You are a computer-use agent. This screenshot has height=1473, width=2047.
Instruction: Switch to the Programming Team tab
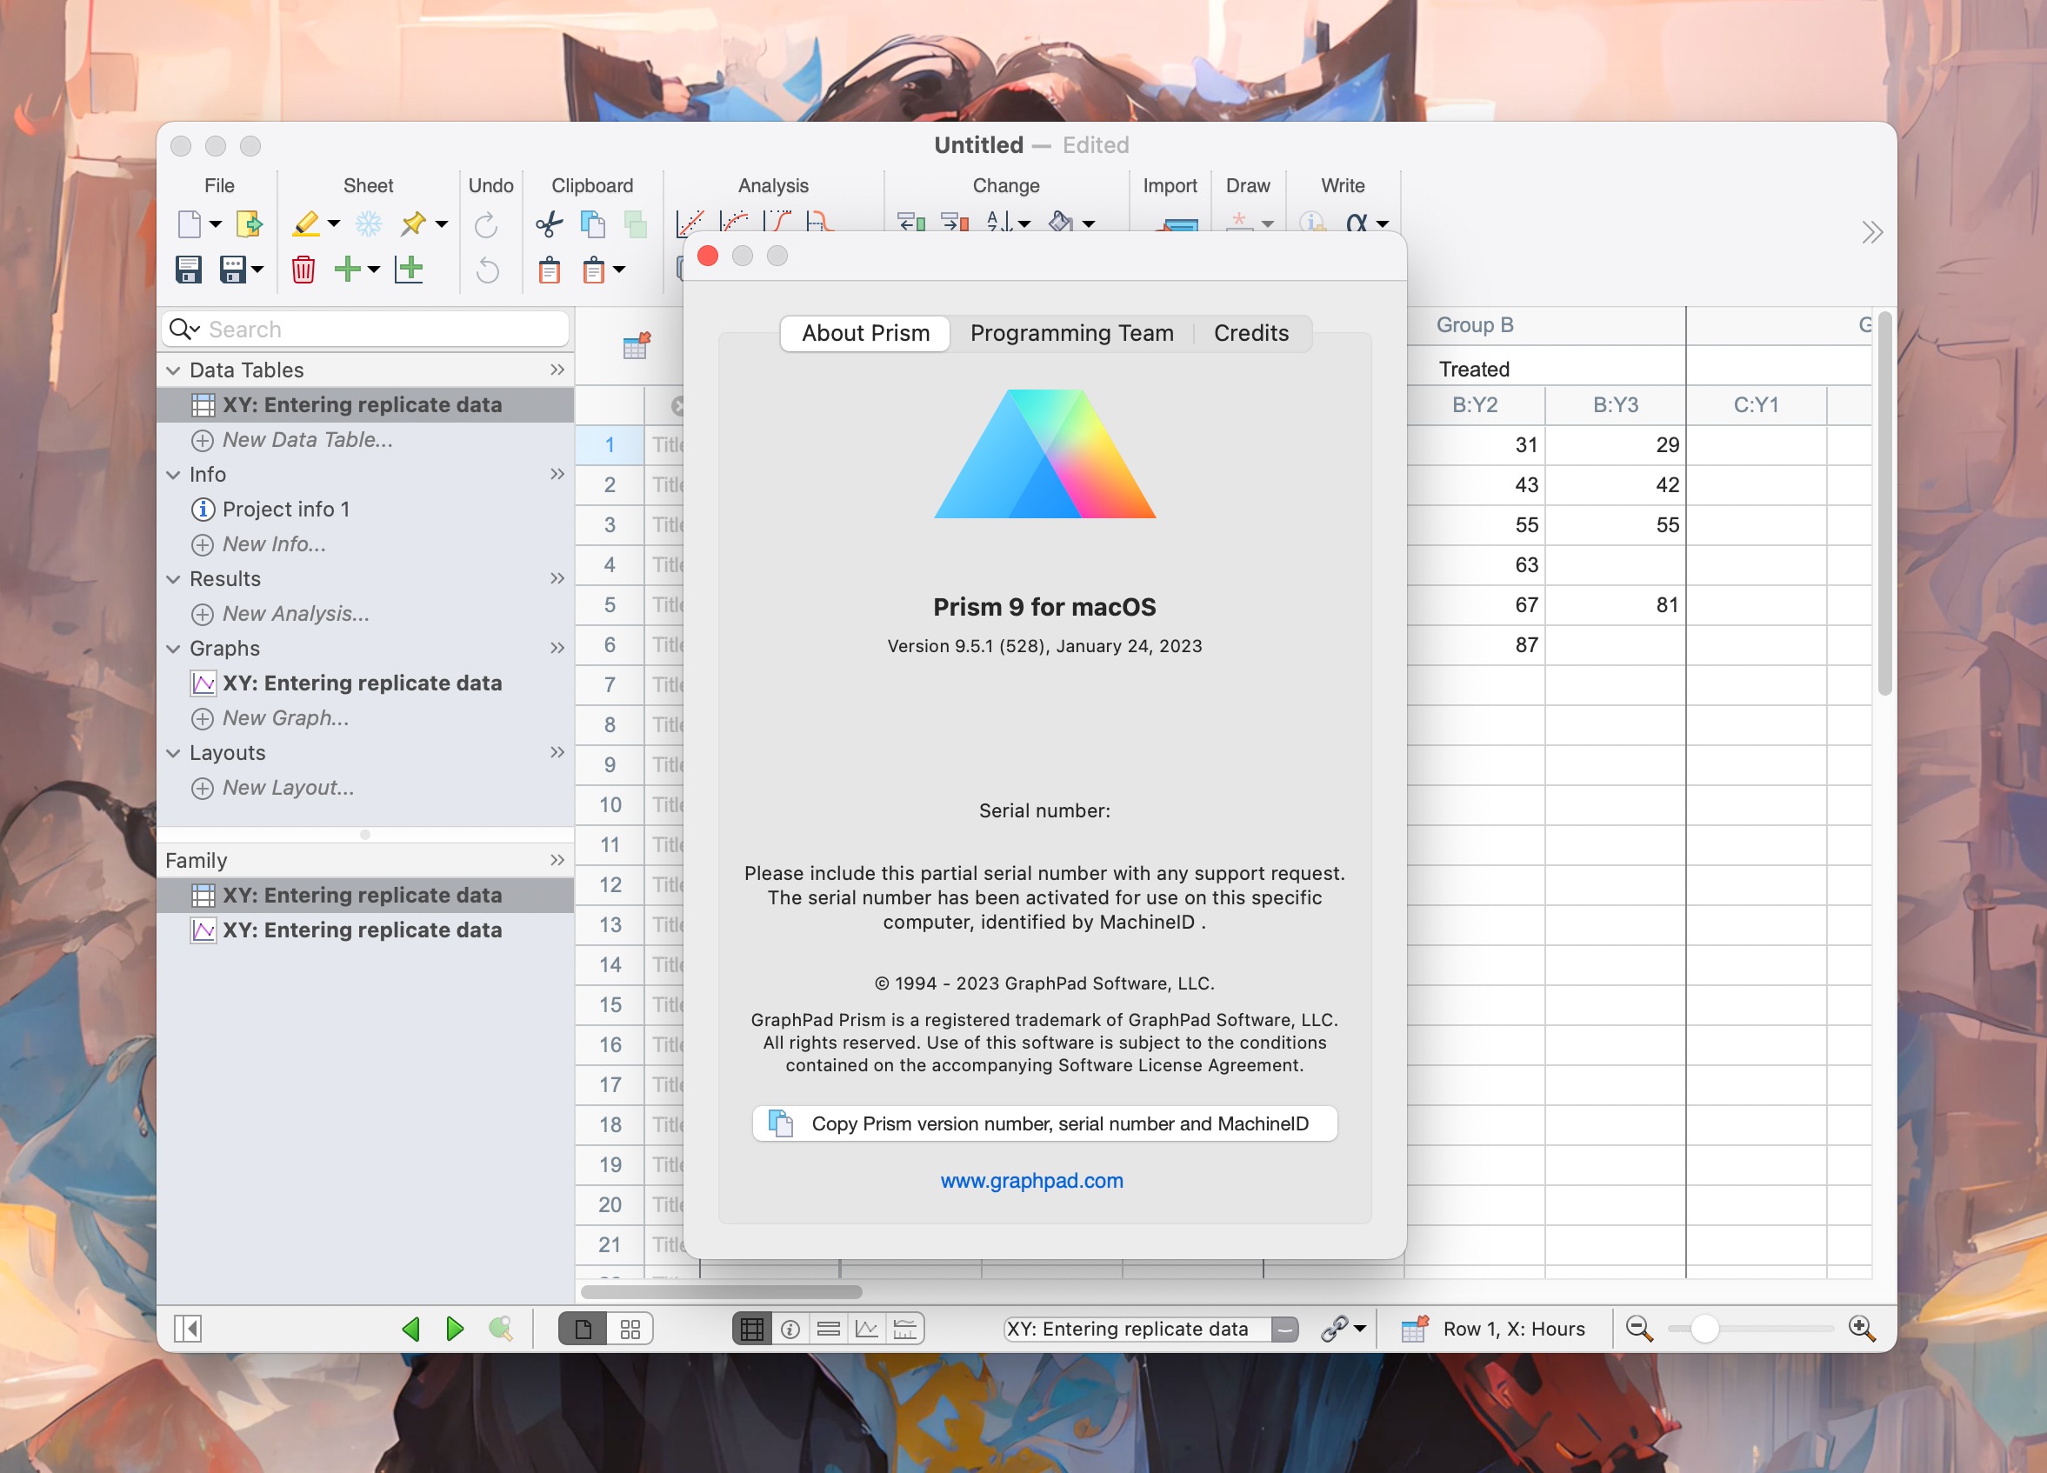(1072, 333)
